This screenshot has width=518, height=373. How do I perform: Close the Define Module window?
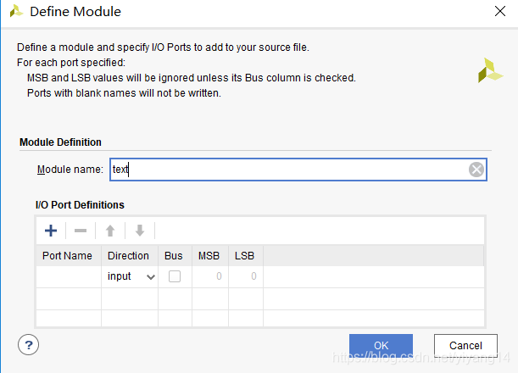[x=500, y=11]
